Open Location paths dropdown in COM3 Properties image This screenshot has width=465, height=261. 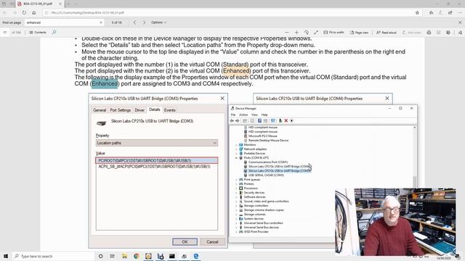point(157,143)
